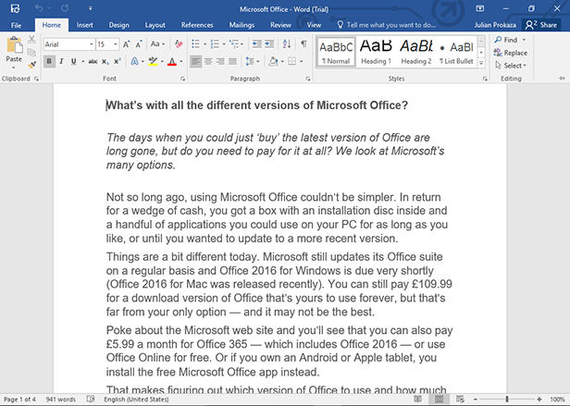Open Text Effects and Typography
This screenshot has height=406, width=570.
(x=134, y=61)
